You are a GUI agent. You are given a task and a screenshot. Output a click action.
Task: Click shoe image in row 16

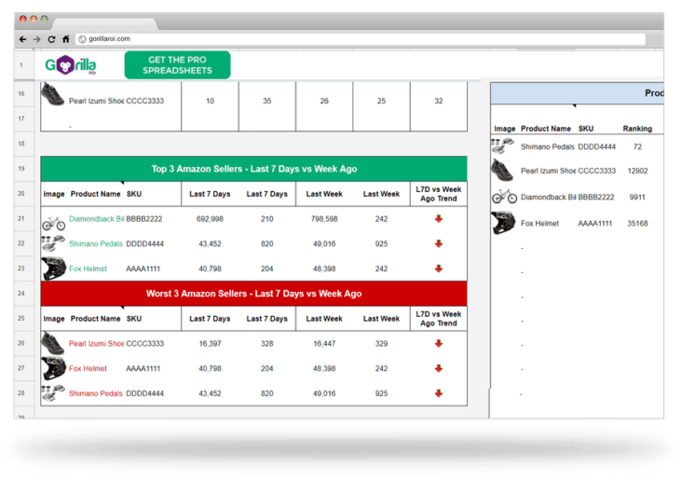[x=52, y=94]
